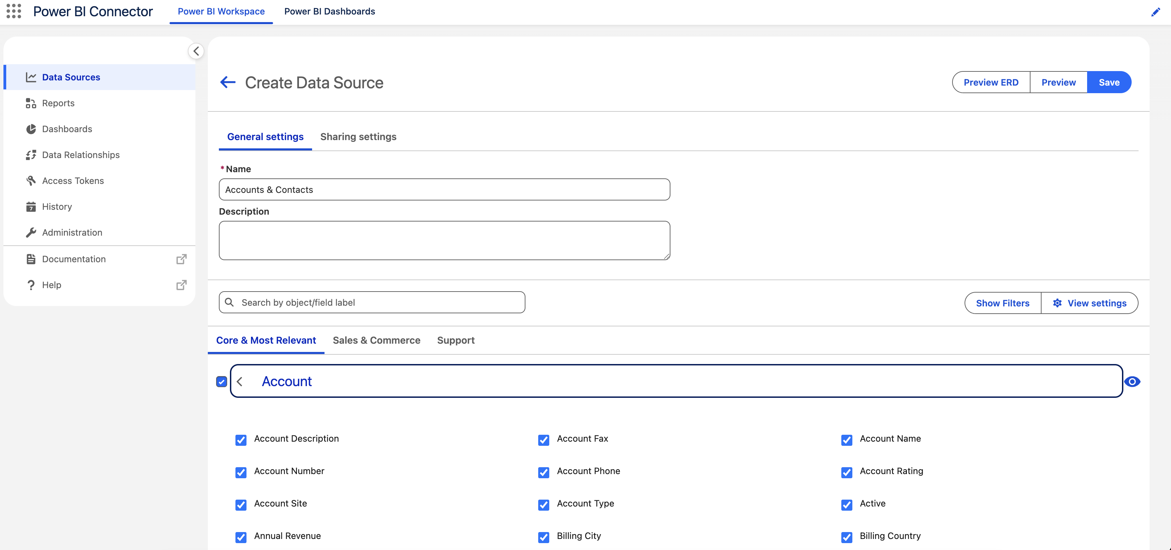Image resolution: width=1171 pixels, height=550 pixels.
Task: Switch to Power BI Workspace tab
Action: (221, 11)
